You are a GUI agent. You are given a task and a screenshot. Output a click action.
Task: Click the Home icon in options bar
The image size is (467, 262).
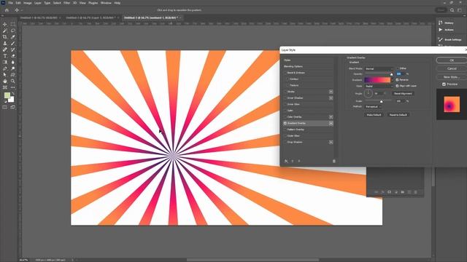(x=7, y=10)
